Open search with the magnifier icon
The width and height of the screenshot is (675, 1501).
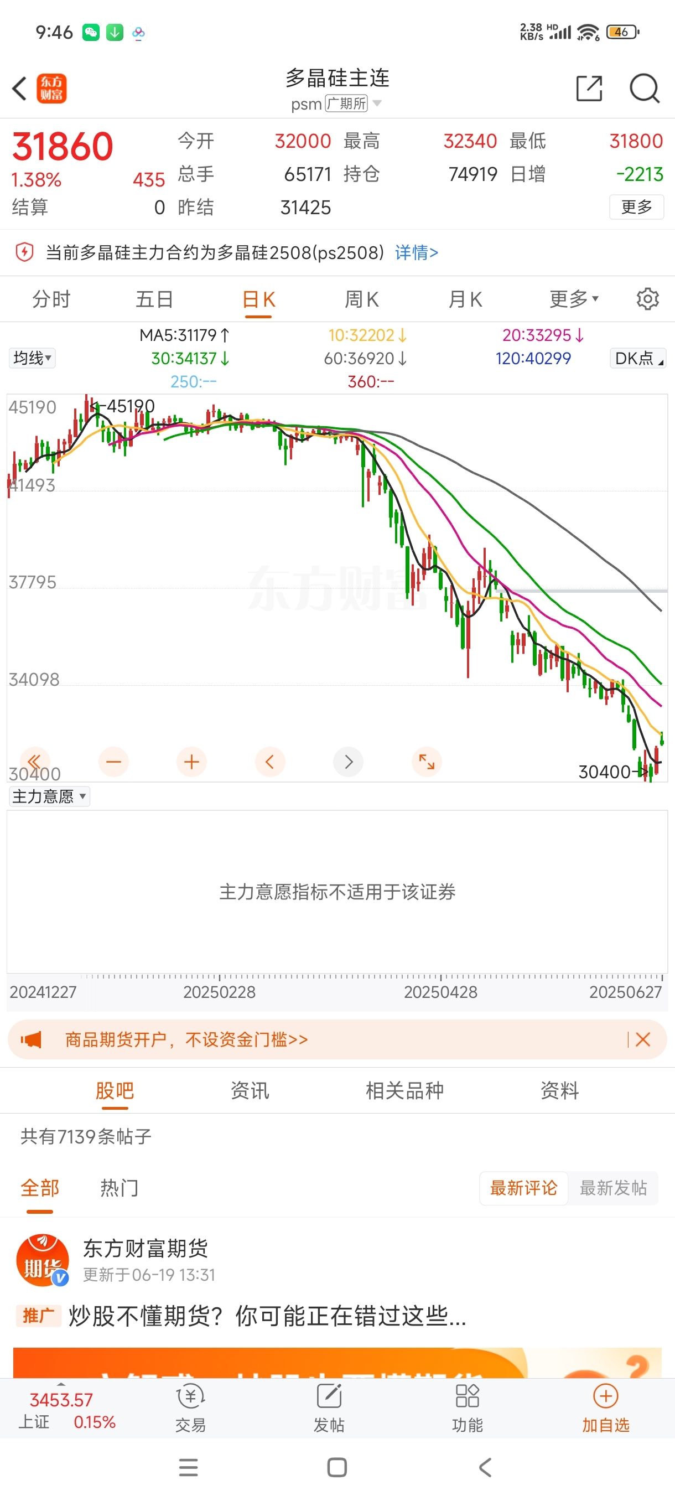pyautogui.click(x=644, y=89)
